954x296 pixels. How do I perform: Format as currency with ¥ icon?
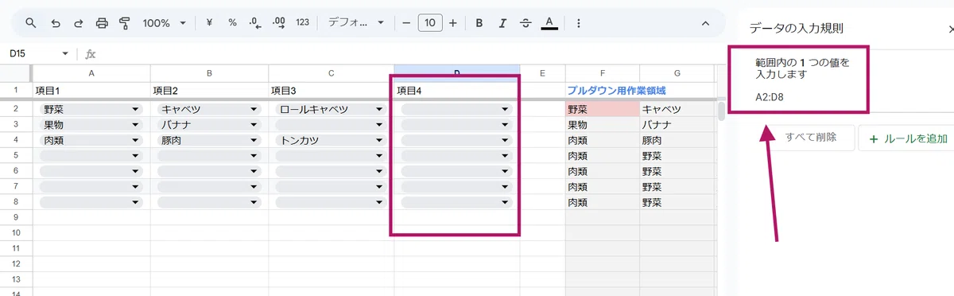[209, 23]
